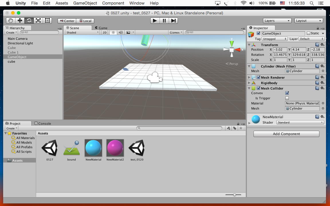The image size is (330, 206).
Task: Toggle the Center pivot button
Action: 67,21
